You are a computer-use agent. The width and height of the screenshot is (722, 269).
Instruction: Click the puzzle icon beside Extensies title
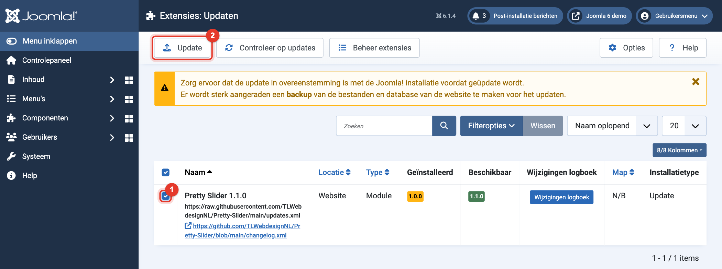click(x=151, y=16)
